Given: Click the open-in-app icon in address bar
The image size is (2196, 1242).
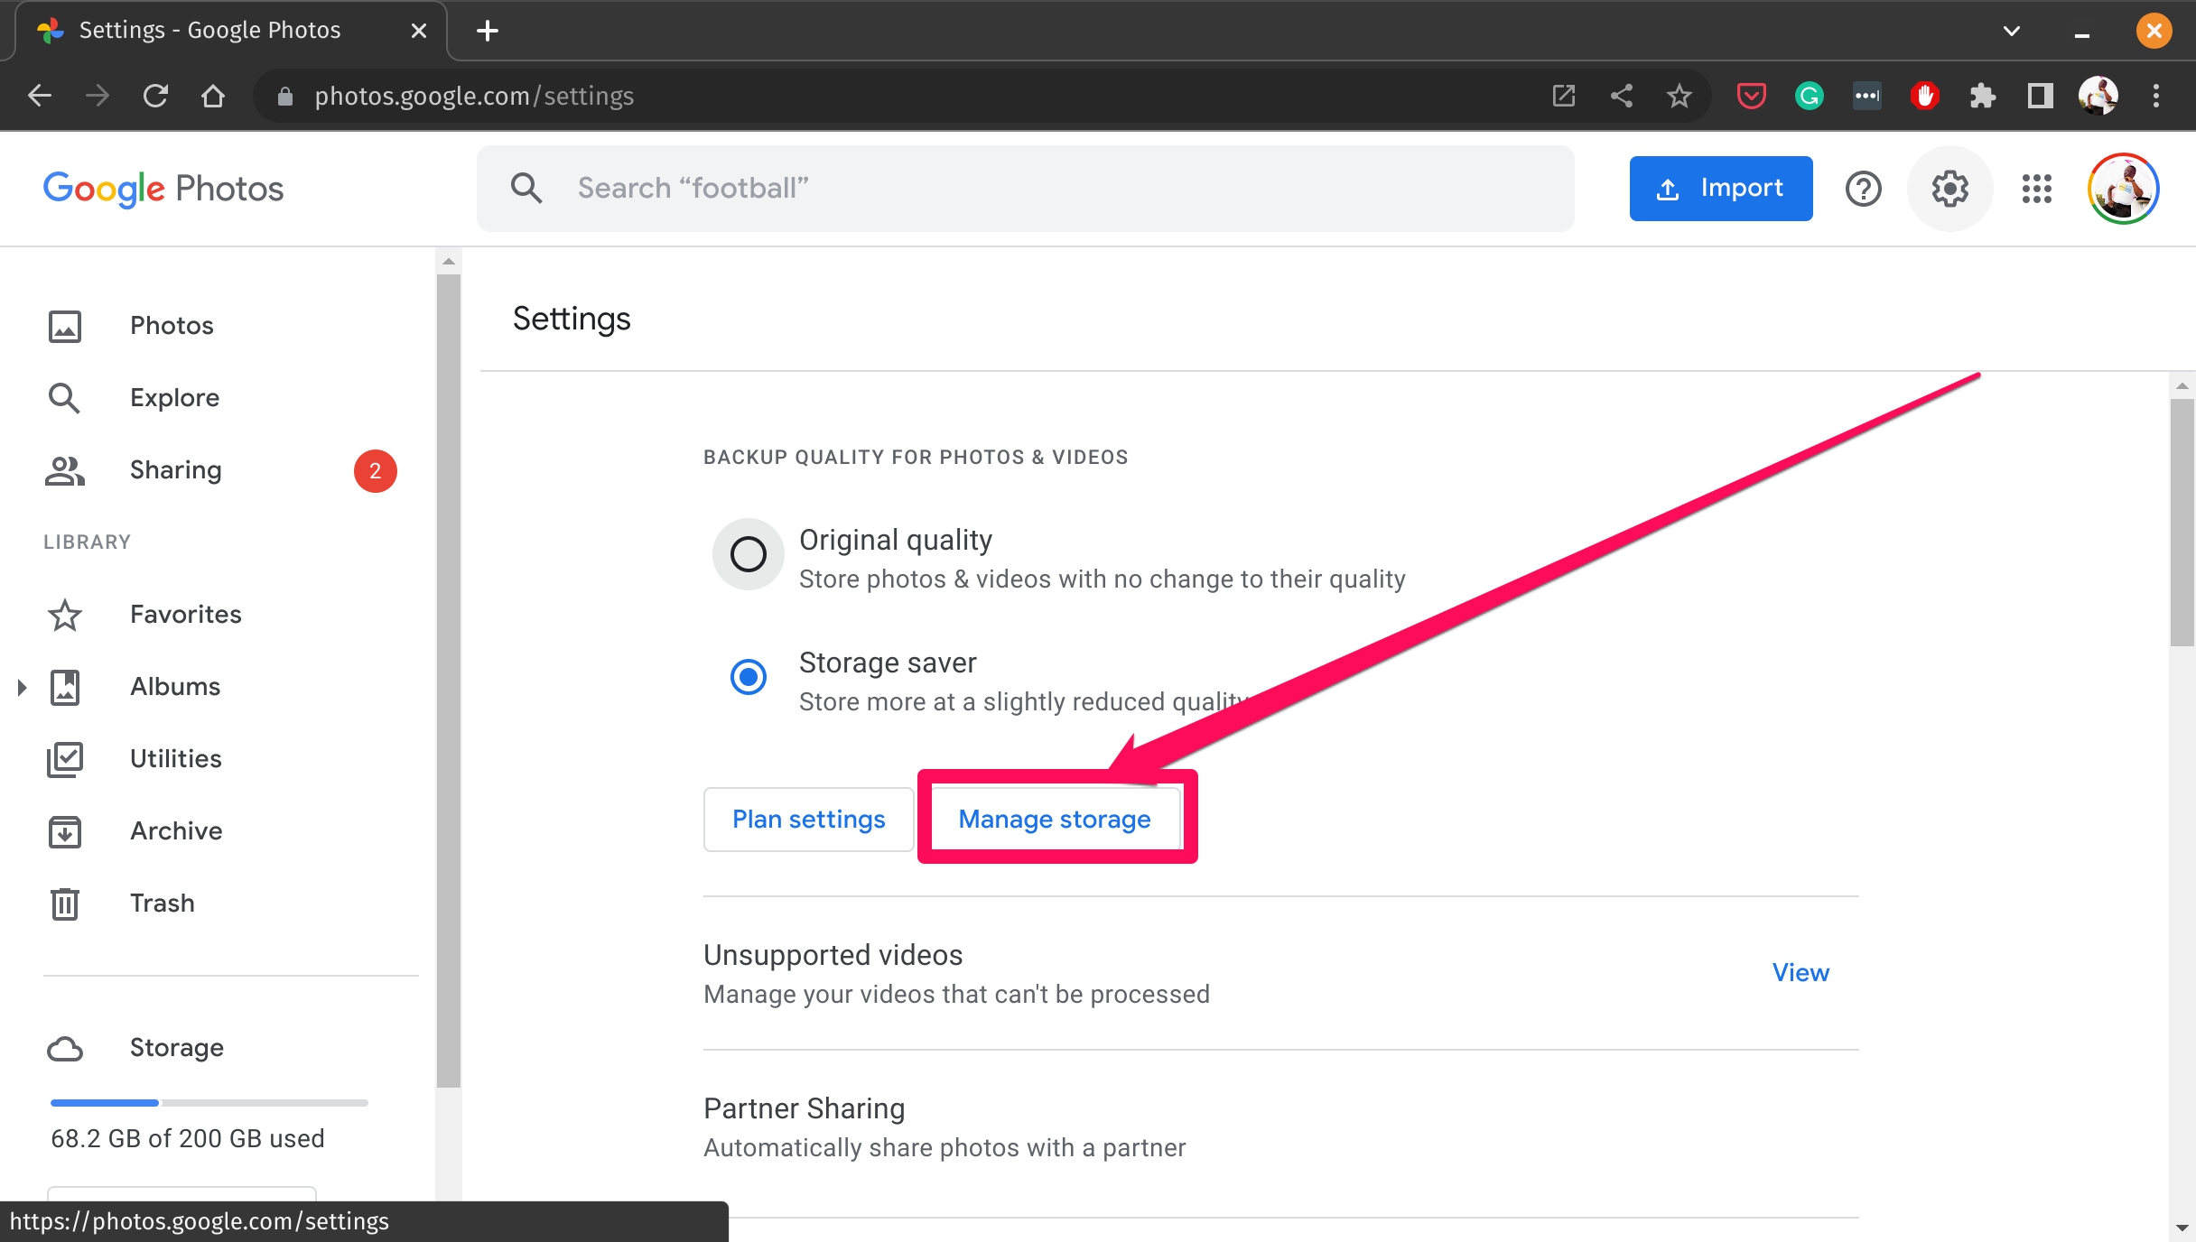Looking at the screenshot, I should pyautogui.click(x=1564, y=96).
